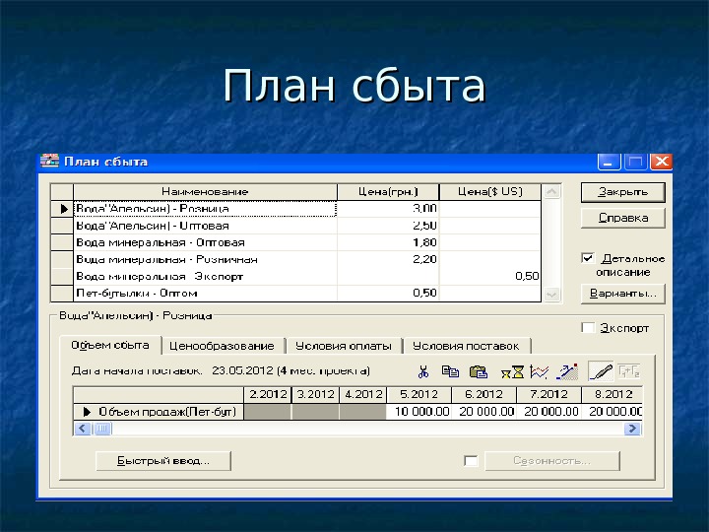Click the 4.2012 month column header
This screenshot has width=709, height=532.
point(363,394)
